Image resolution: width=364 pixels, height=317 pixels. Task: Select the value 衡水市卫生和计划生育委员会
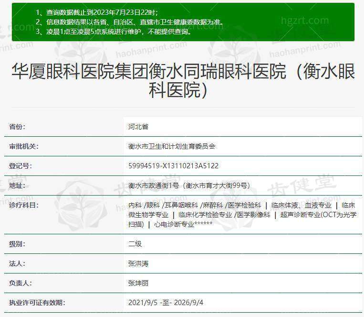pos(172,146)
